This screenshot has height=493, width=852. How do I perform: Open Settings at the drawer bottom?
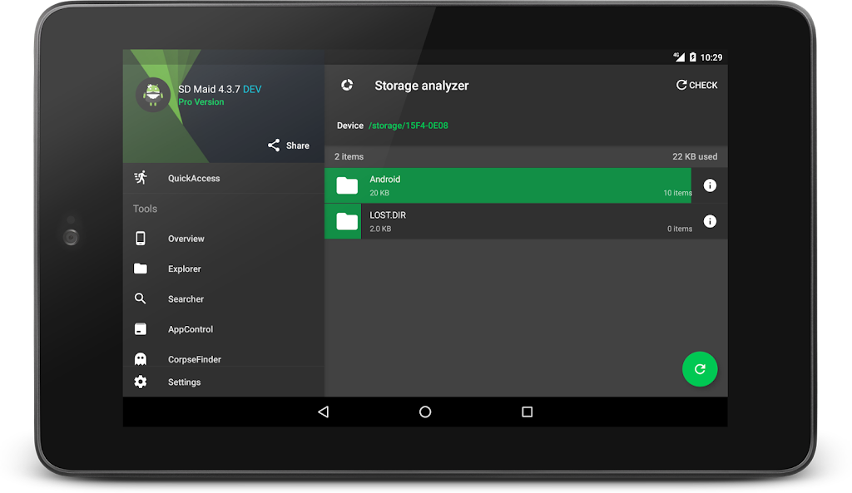click(x=184, y=382)
